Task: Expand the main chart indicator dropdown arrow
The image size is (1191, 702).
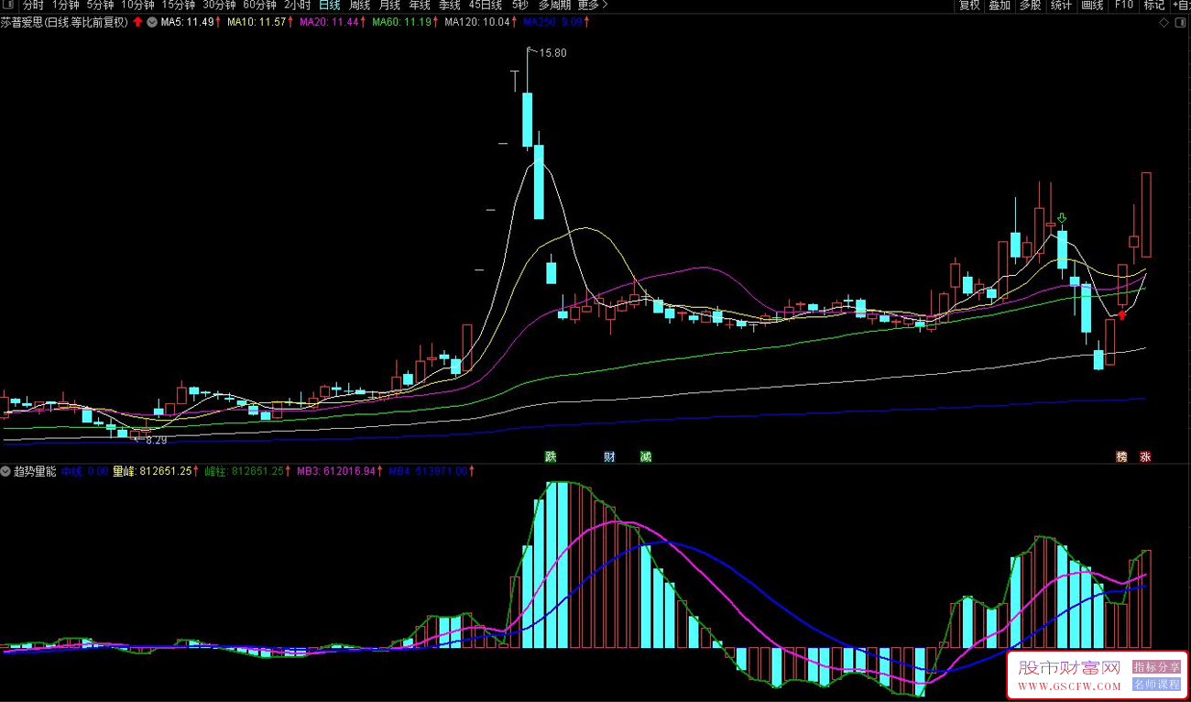Action: pos(151,22)
